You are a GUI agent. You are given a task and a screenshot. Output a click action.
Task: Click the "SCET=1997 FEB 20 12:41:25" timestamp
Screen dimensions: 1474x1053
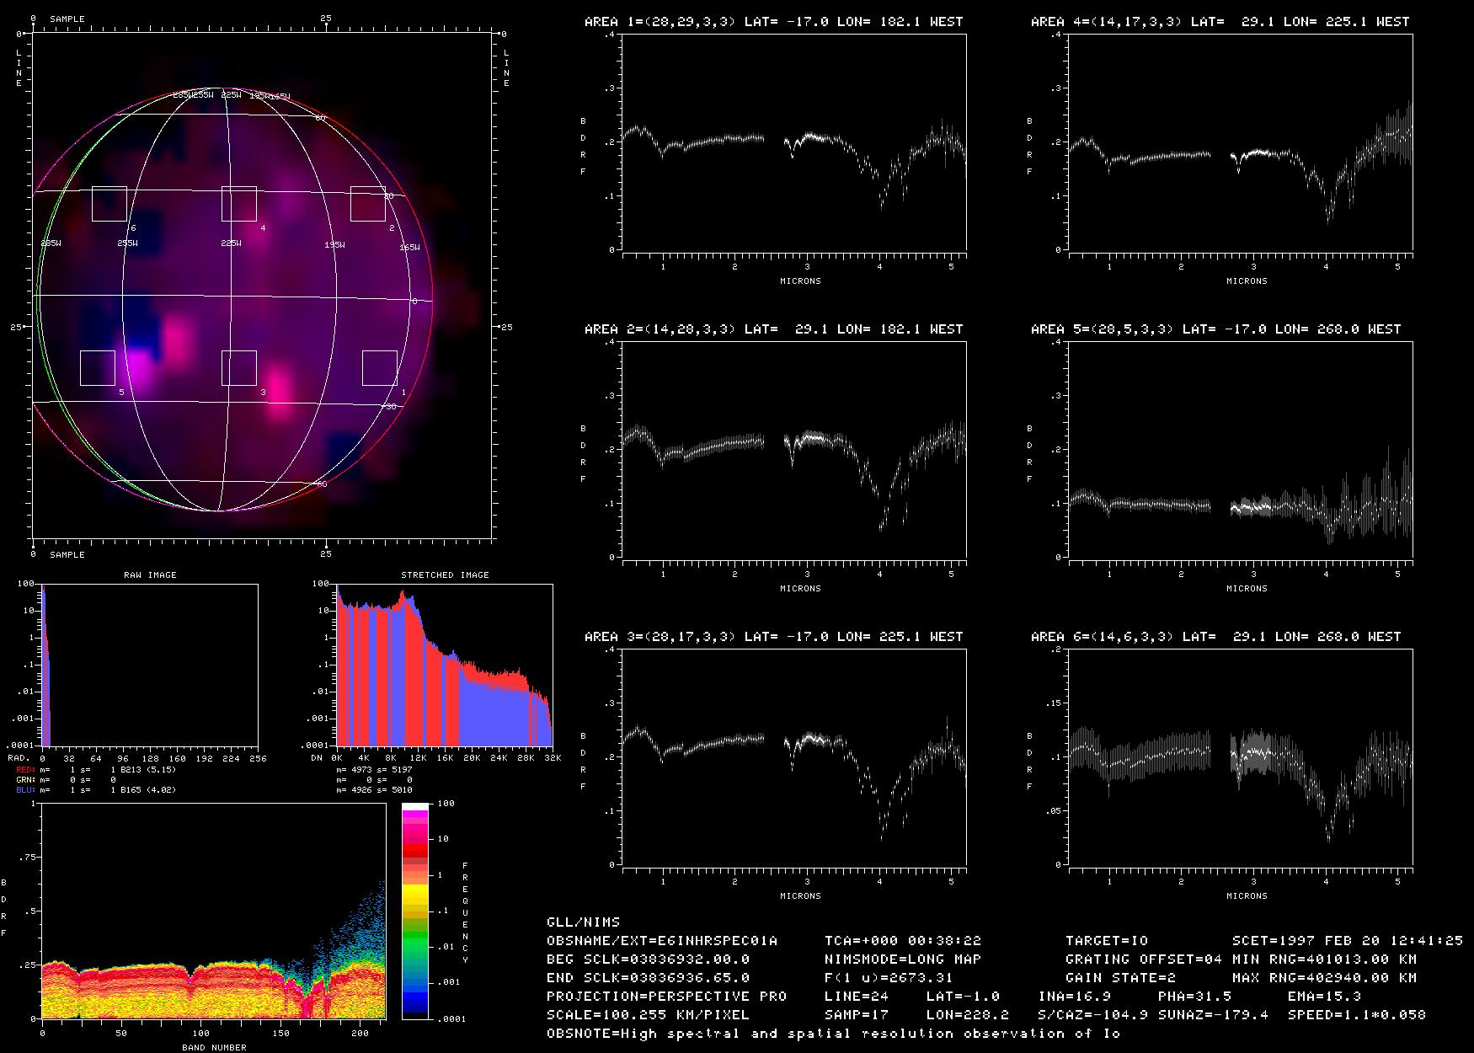coord(1348,941)
